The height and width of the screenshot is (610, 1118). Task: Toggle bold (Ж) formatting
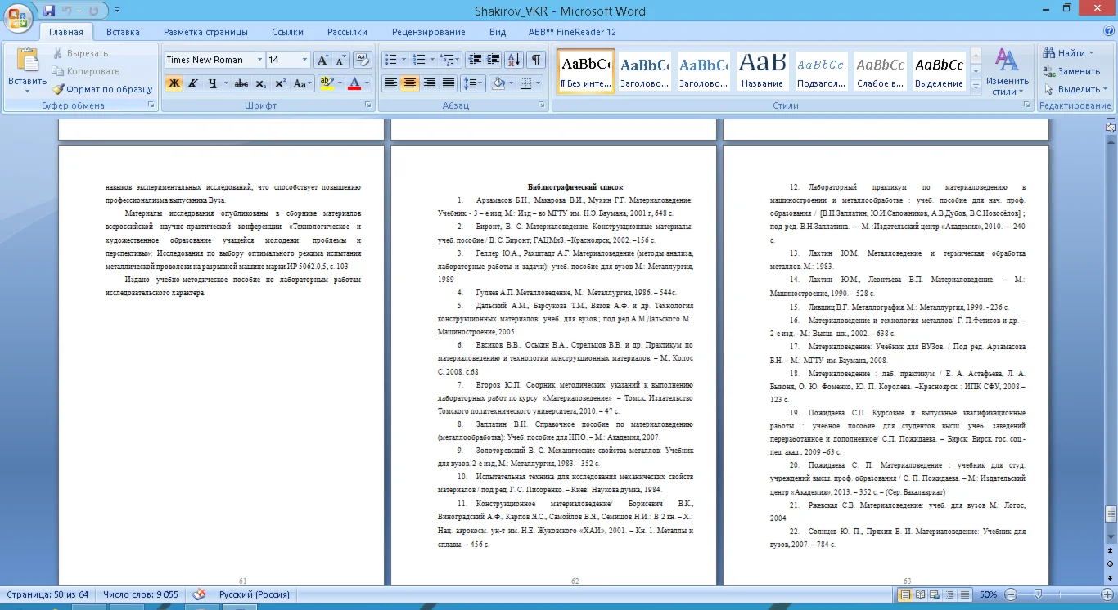point(174,83)
